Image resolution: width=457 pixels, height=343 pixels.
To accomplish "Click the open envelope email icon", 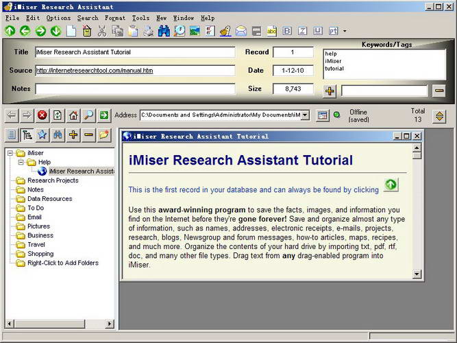I will (x=241, y=31).
